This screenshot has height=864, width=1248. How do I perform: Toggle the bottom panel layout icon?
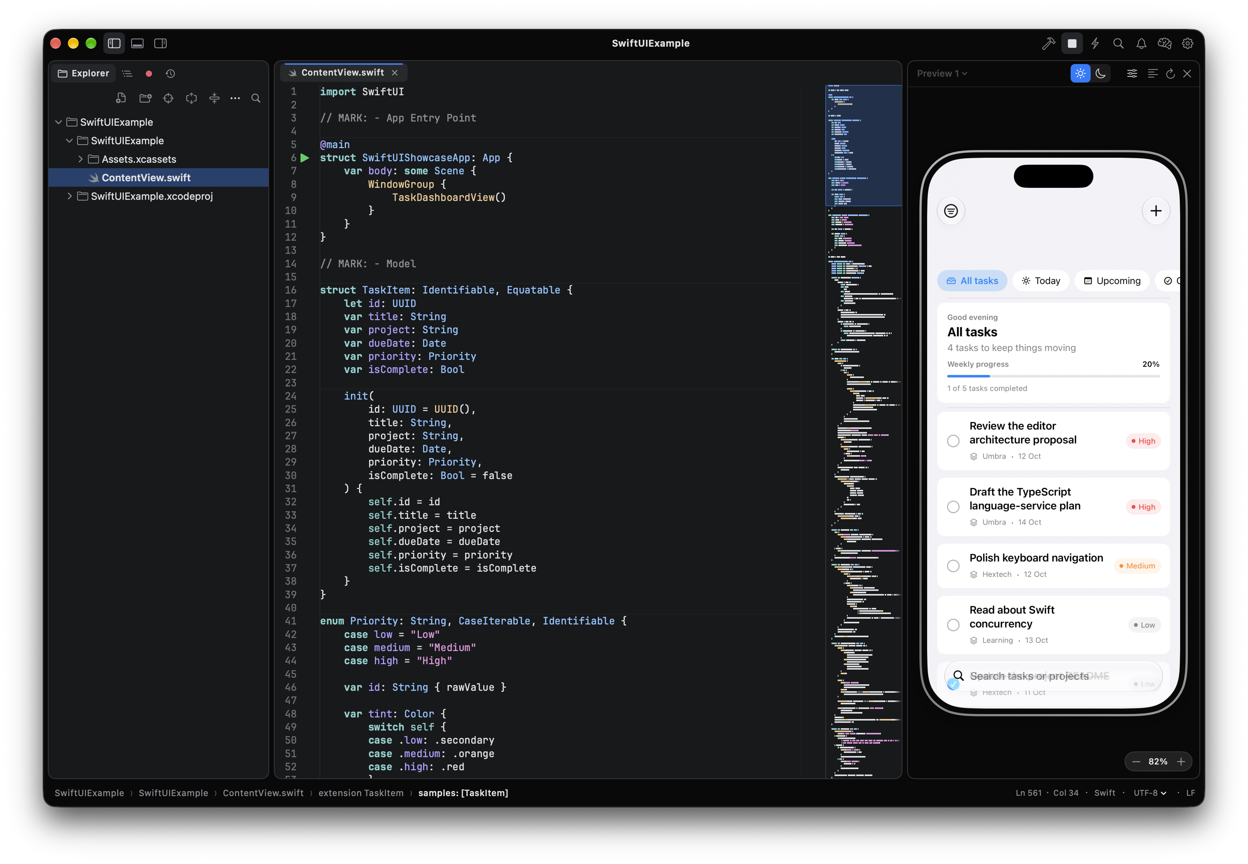coord(137,43)
